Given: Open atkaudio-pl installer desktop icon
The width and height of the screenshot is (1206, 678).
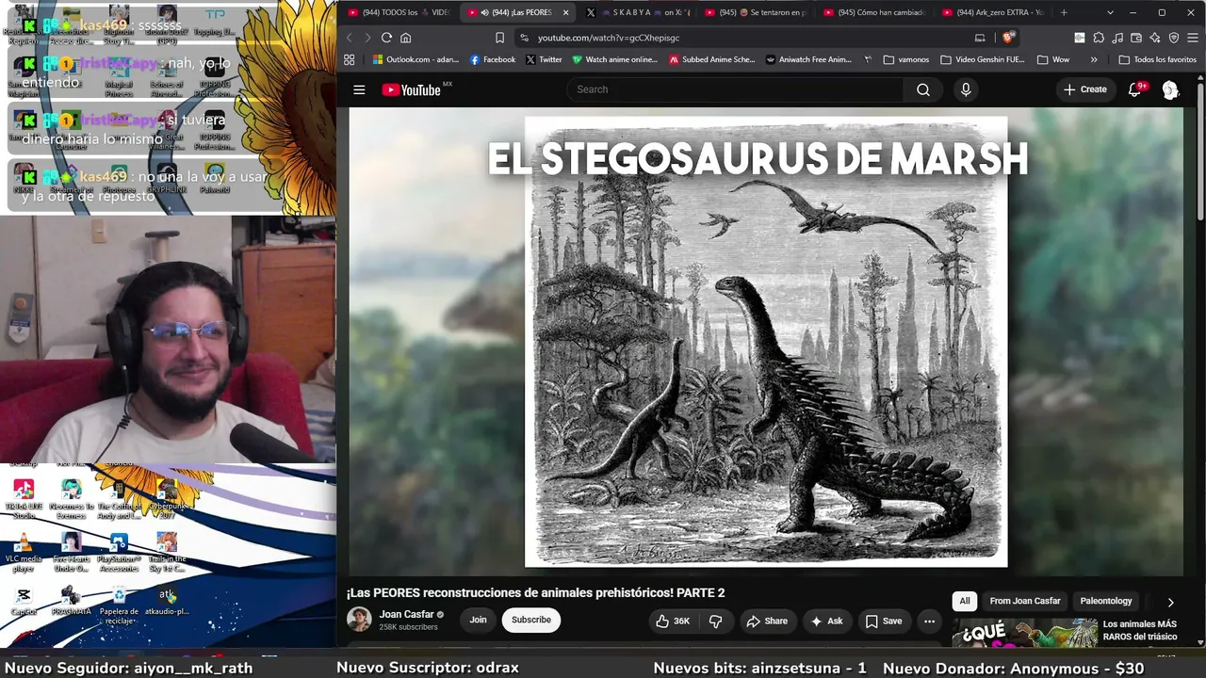Looking at the screenshot, I should (167, 602).
